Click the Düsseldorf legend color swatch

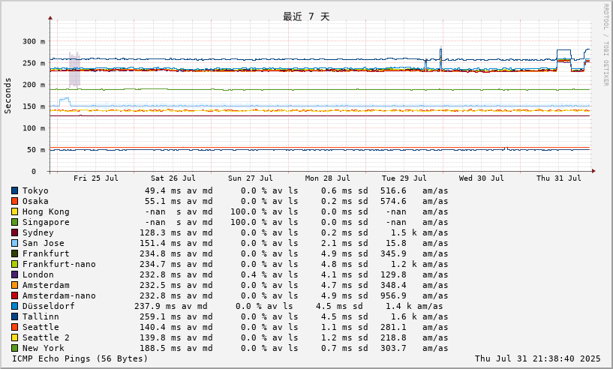pyautogui.click(x=14, y=307)
